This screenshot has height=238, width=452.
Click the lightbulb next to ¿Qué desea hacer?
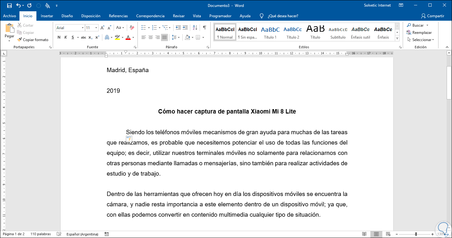tap(261, 16)
